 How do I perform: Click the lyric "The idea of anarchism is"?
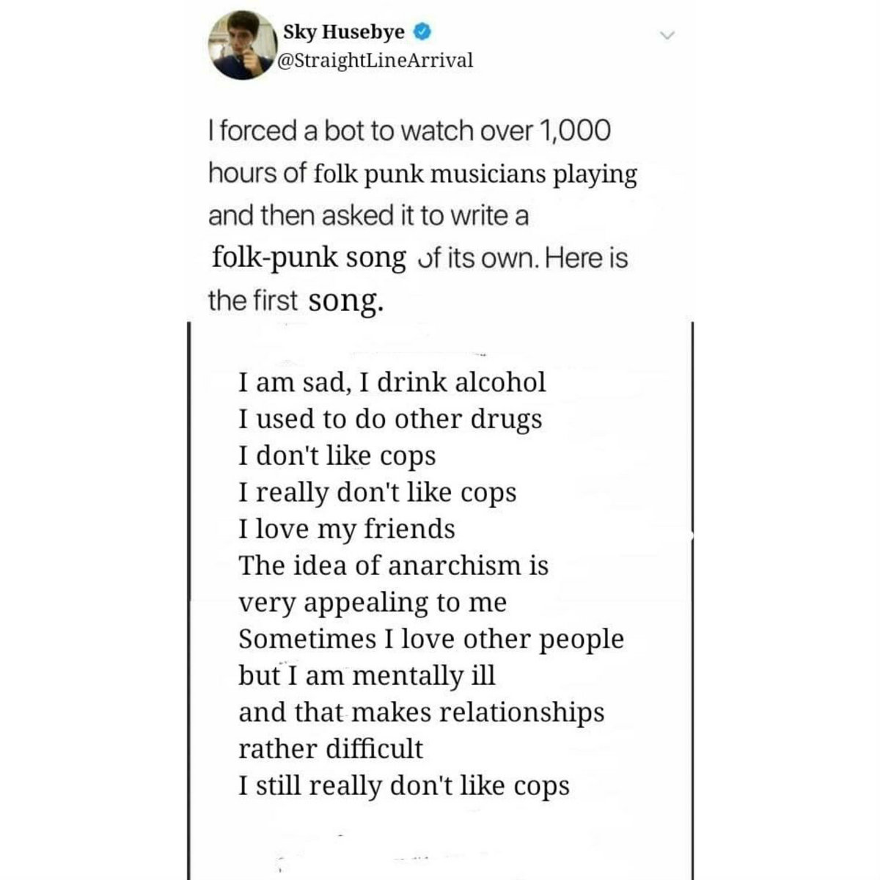tap(393, 565)
